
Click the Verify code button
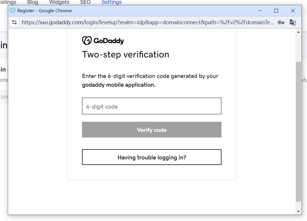[x=152, y=130]
